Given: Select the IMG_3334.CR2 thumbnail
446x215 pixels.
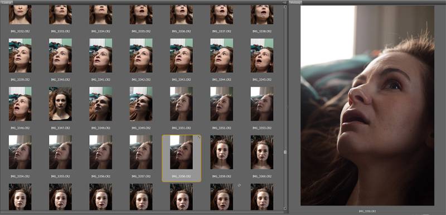Looking at the screenshot, I should [x=101, y=14].
